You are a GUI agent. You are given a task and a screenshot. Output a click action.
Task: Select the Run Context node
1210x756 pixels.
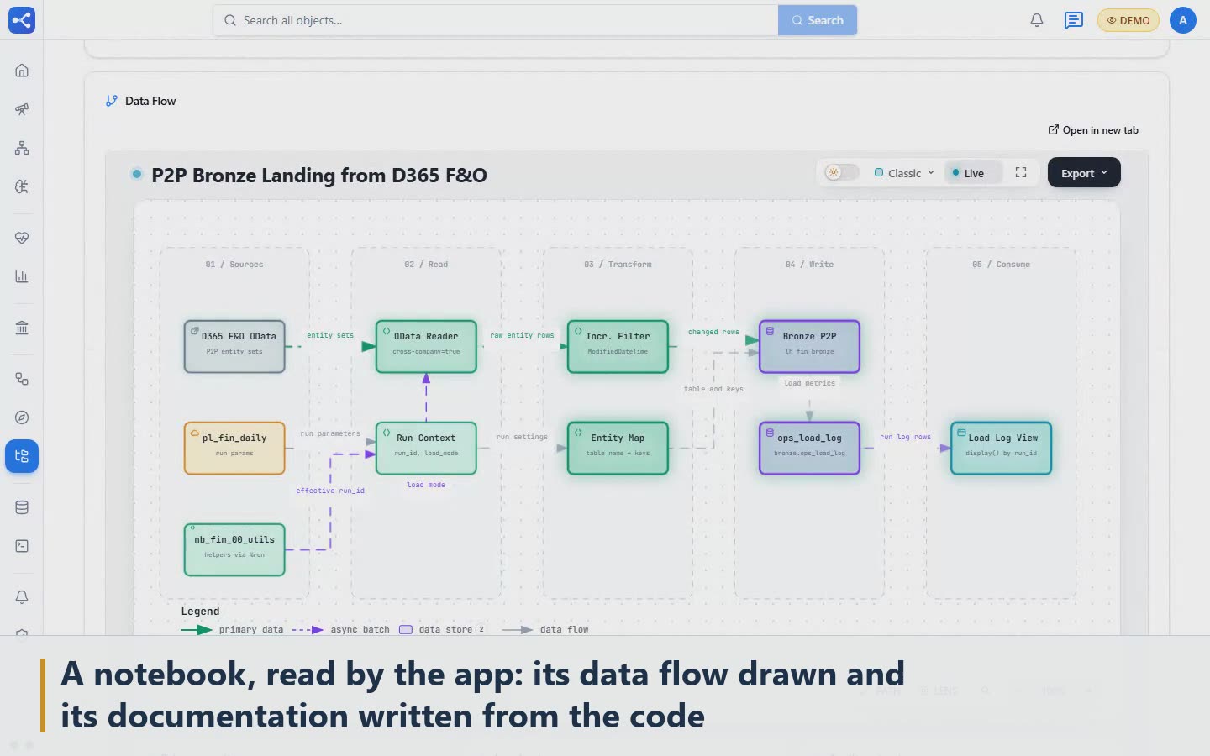426,448
